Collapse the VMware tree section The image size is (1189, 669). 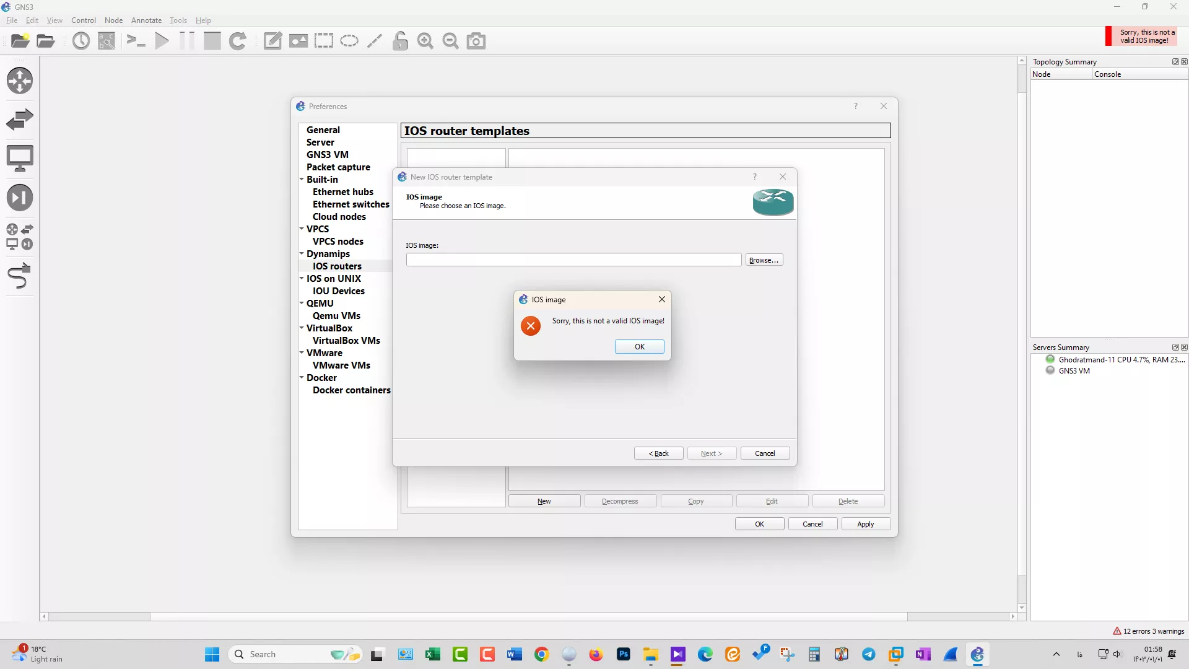tap(302, 353)
